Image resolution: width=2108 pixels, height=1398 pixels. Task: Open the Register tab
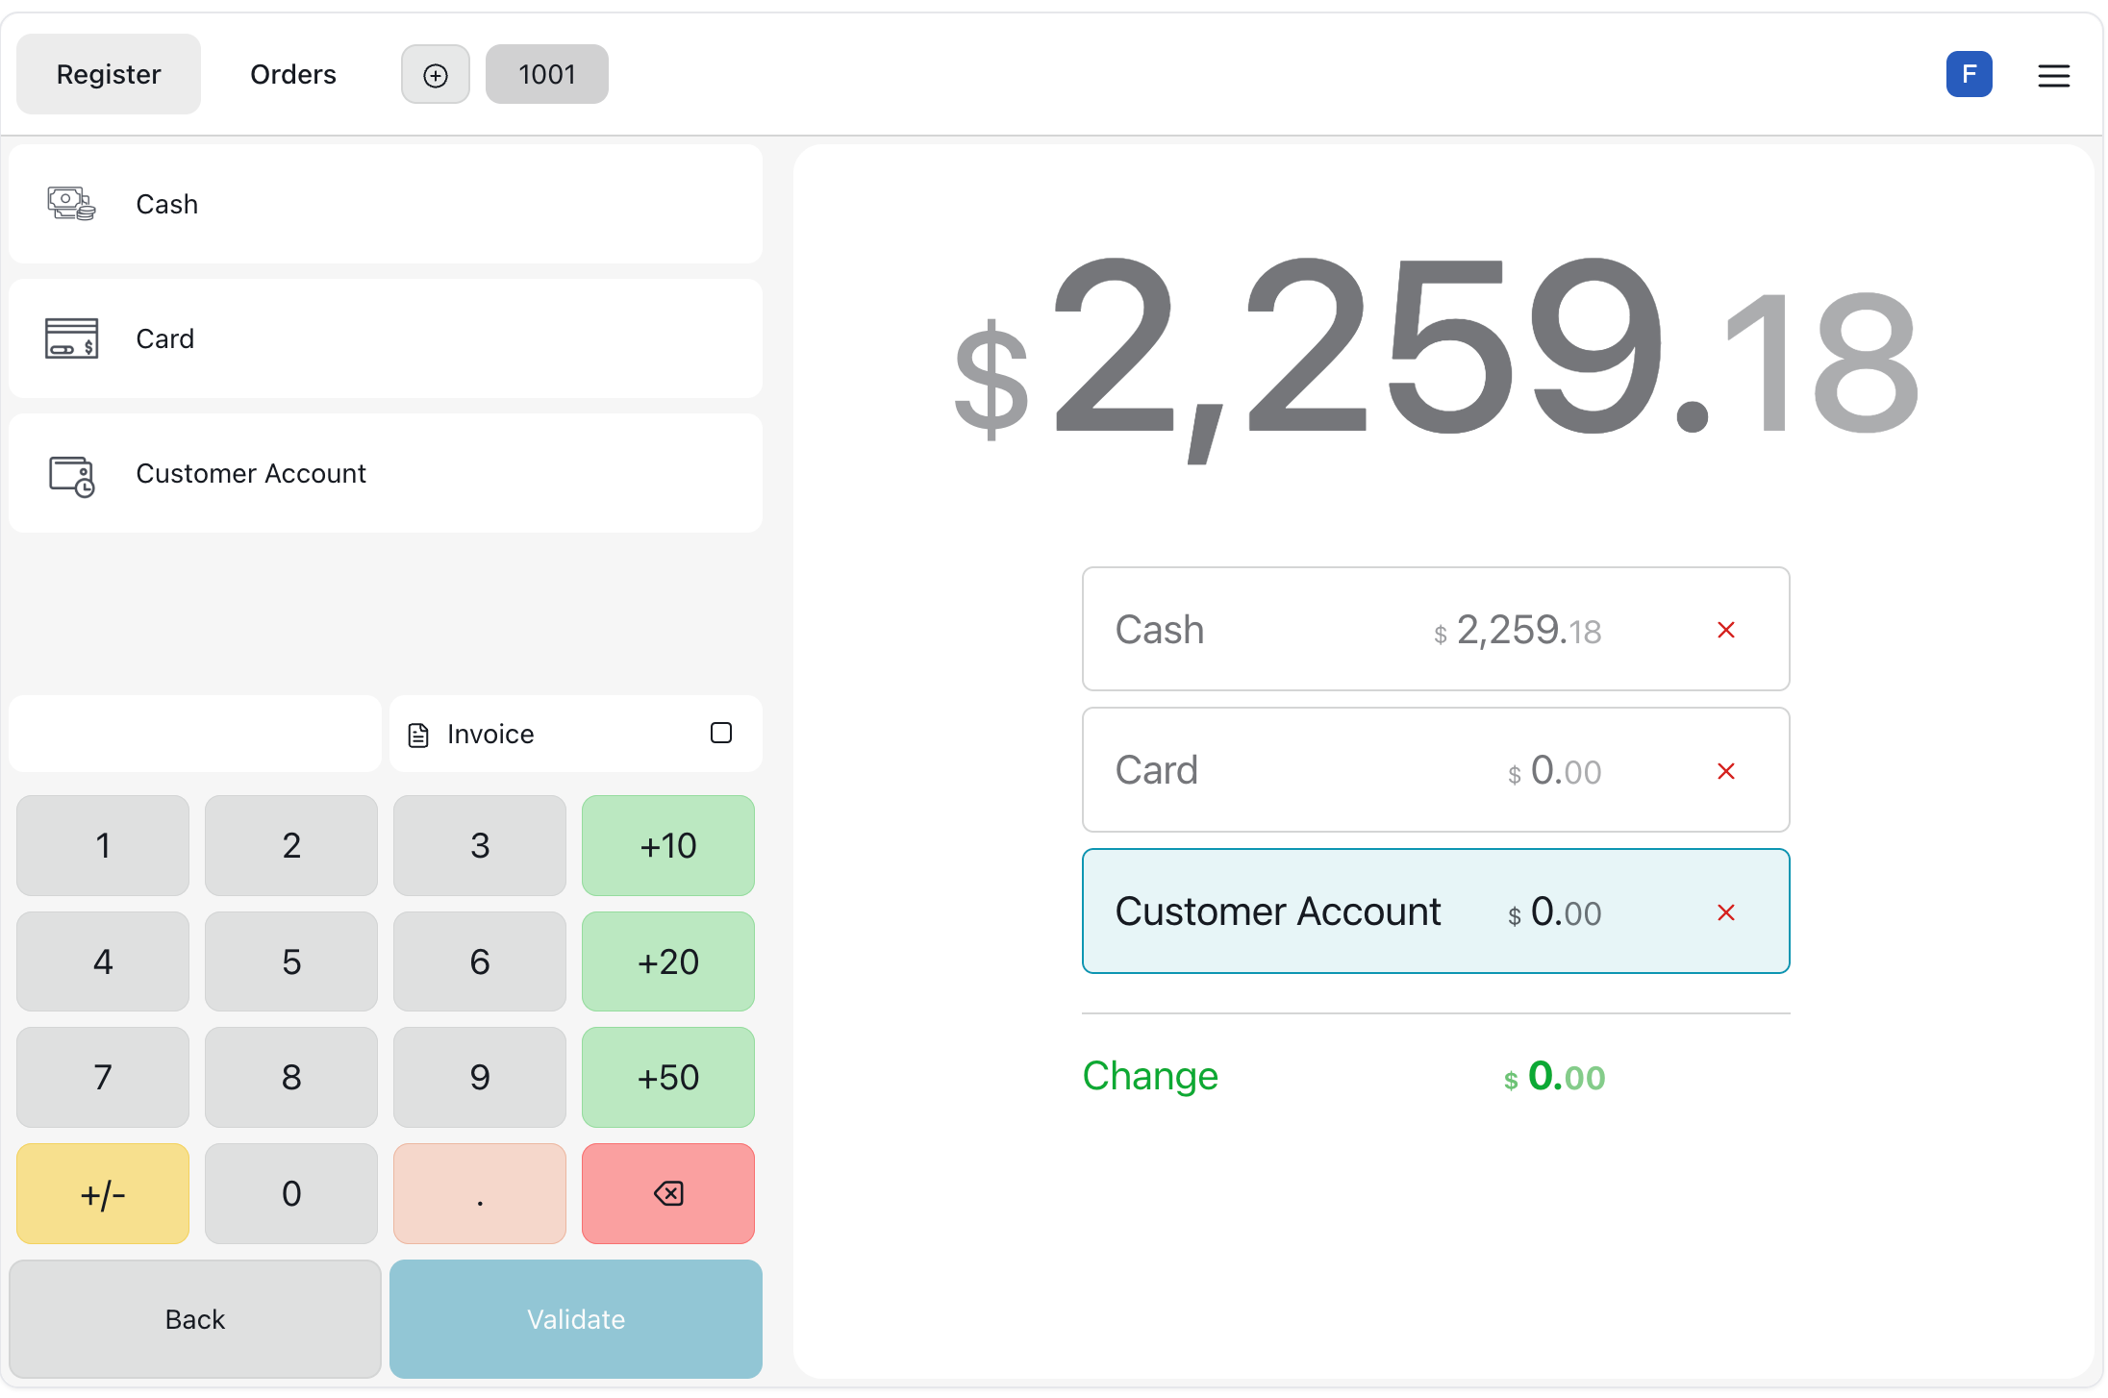point(109,75)
